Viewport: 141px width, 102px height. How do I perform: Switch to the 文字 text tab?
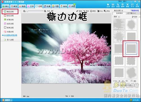(x=30, y=6)
